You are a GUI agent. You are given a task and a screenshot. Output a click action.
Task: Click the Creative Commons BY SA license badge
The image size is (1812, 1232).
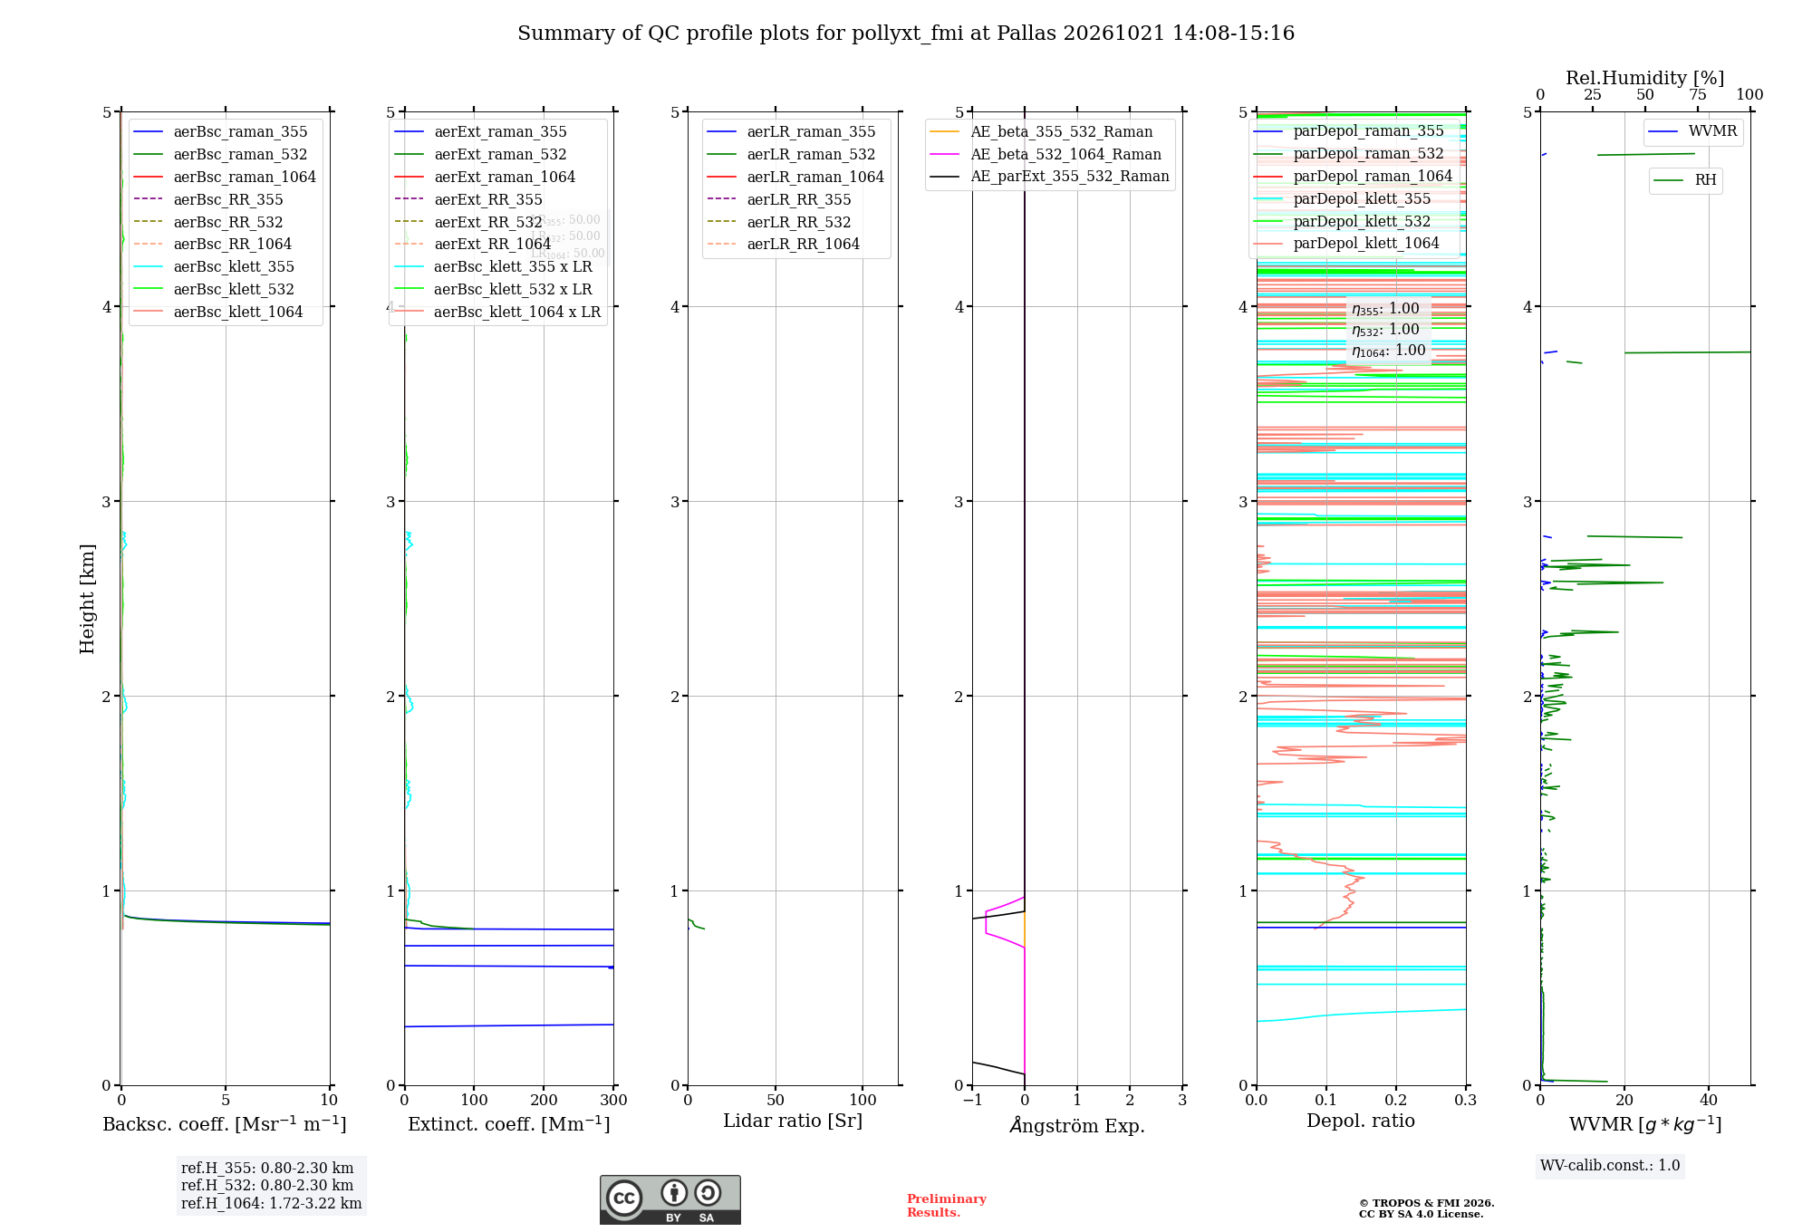click(x=670, y=1199)
